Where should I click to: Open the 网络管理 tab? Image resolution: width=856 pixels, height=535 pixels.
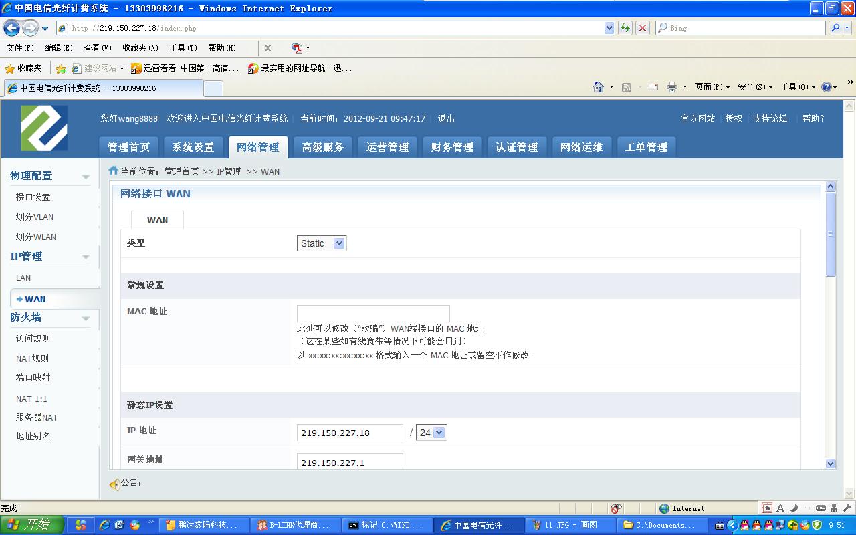258,147
